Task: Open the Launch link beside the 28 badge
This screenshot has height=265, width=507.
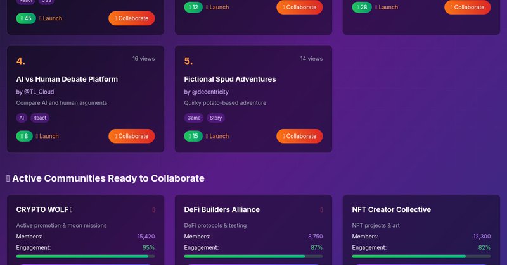Action: click(x=387, y=7)
